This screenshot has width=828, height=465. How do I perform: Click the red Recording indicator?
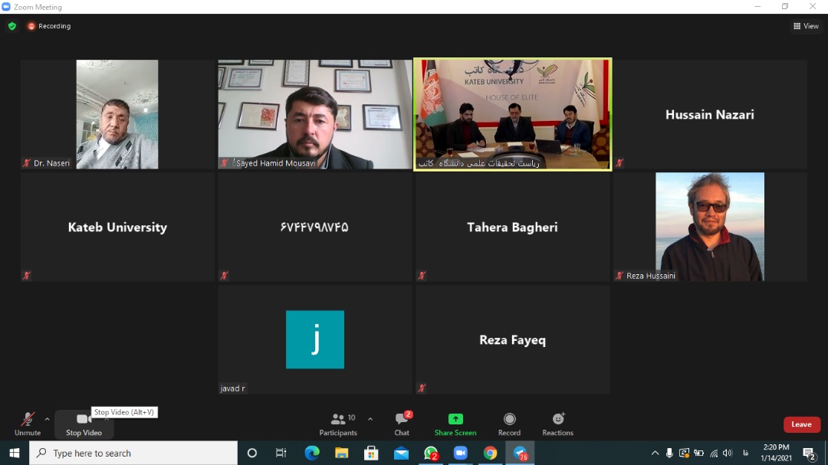click(x=49, y=26)
